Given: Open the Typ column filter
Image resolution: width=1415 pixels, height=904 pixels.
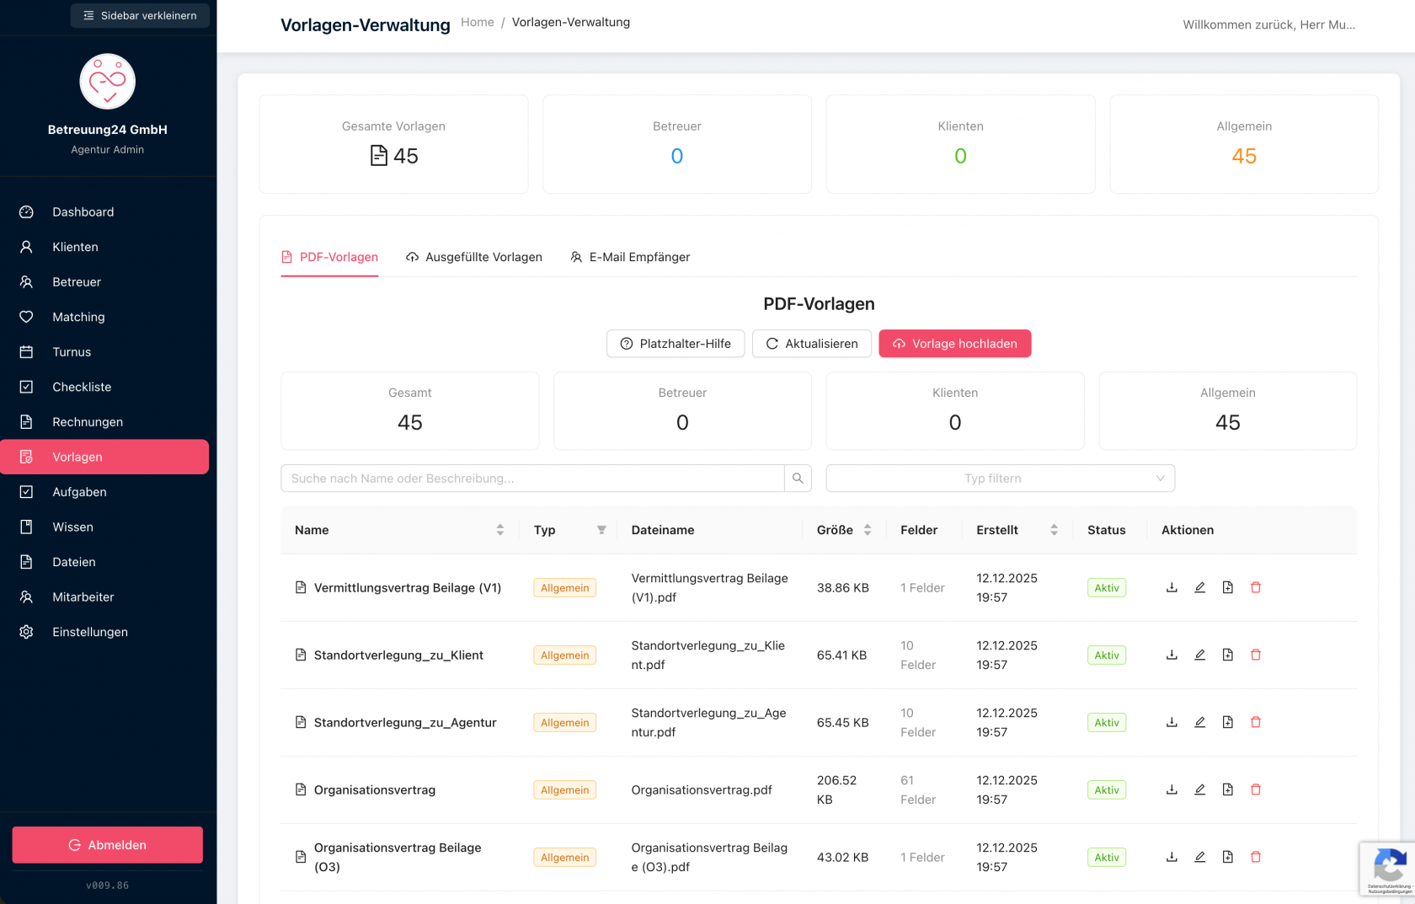Looking at the screenshot, I should [x=601, y=530].
